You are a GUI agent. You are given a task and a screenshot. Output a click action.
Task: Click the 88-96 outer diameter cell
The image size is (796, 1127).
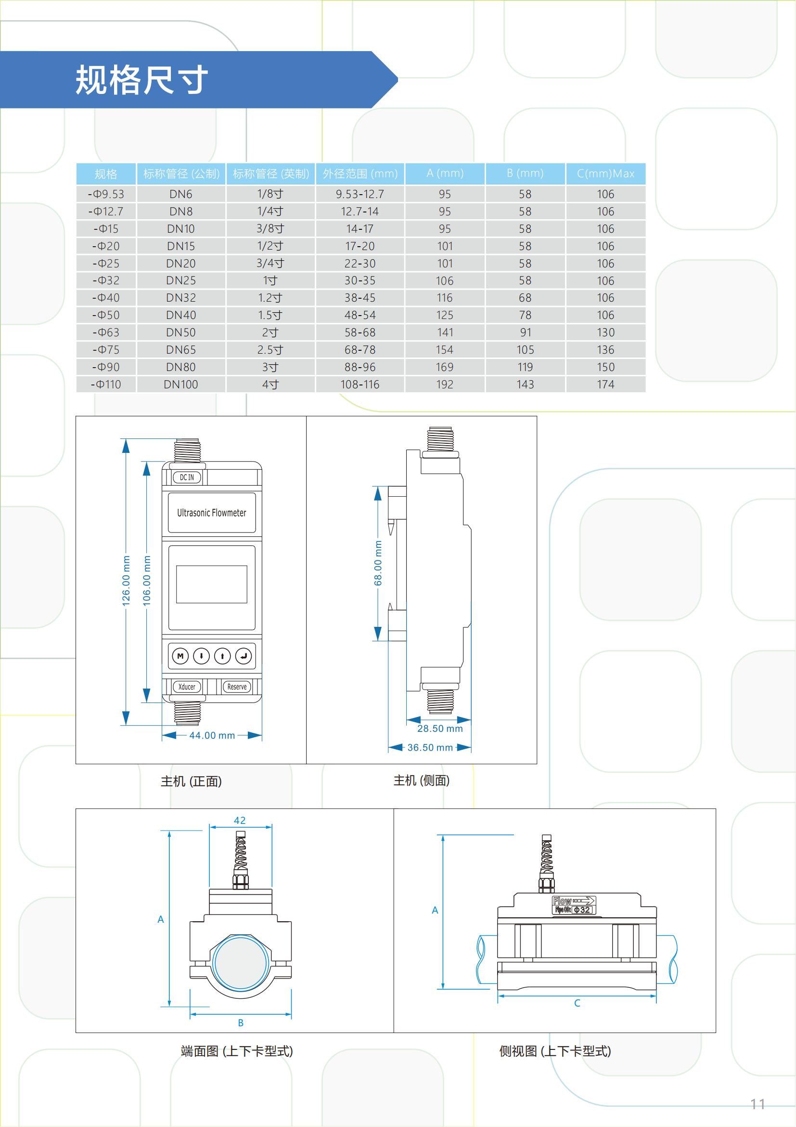coord(360,367)
